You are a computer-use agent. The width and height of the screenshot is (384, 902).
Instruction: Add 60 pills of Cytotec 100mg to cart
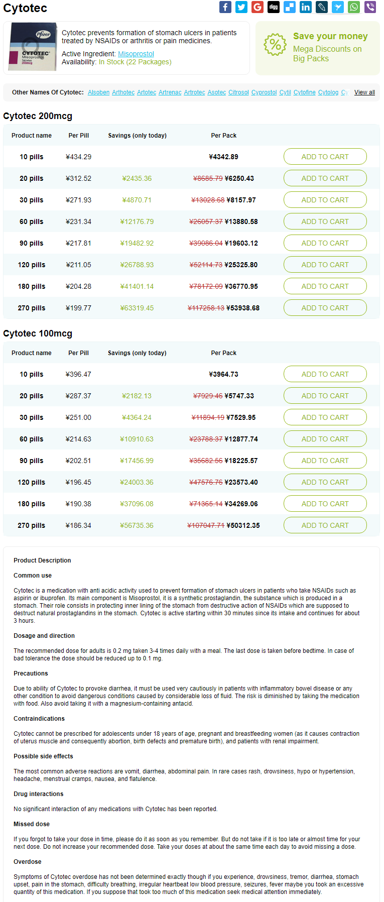pos(325,439)
